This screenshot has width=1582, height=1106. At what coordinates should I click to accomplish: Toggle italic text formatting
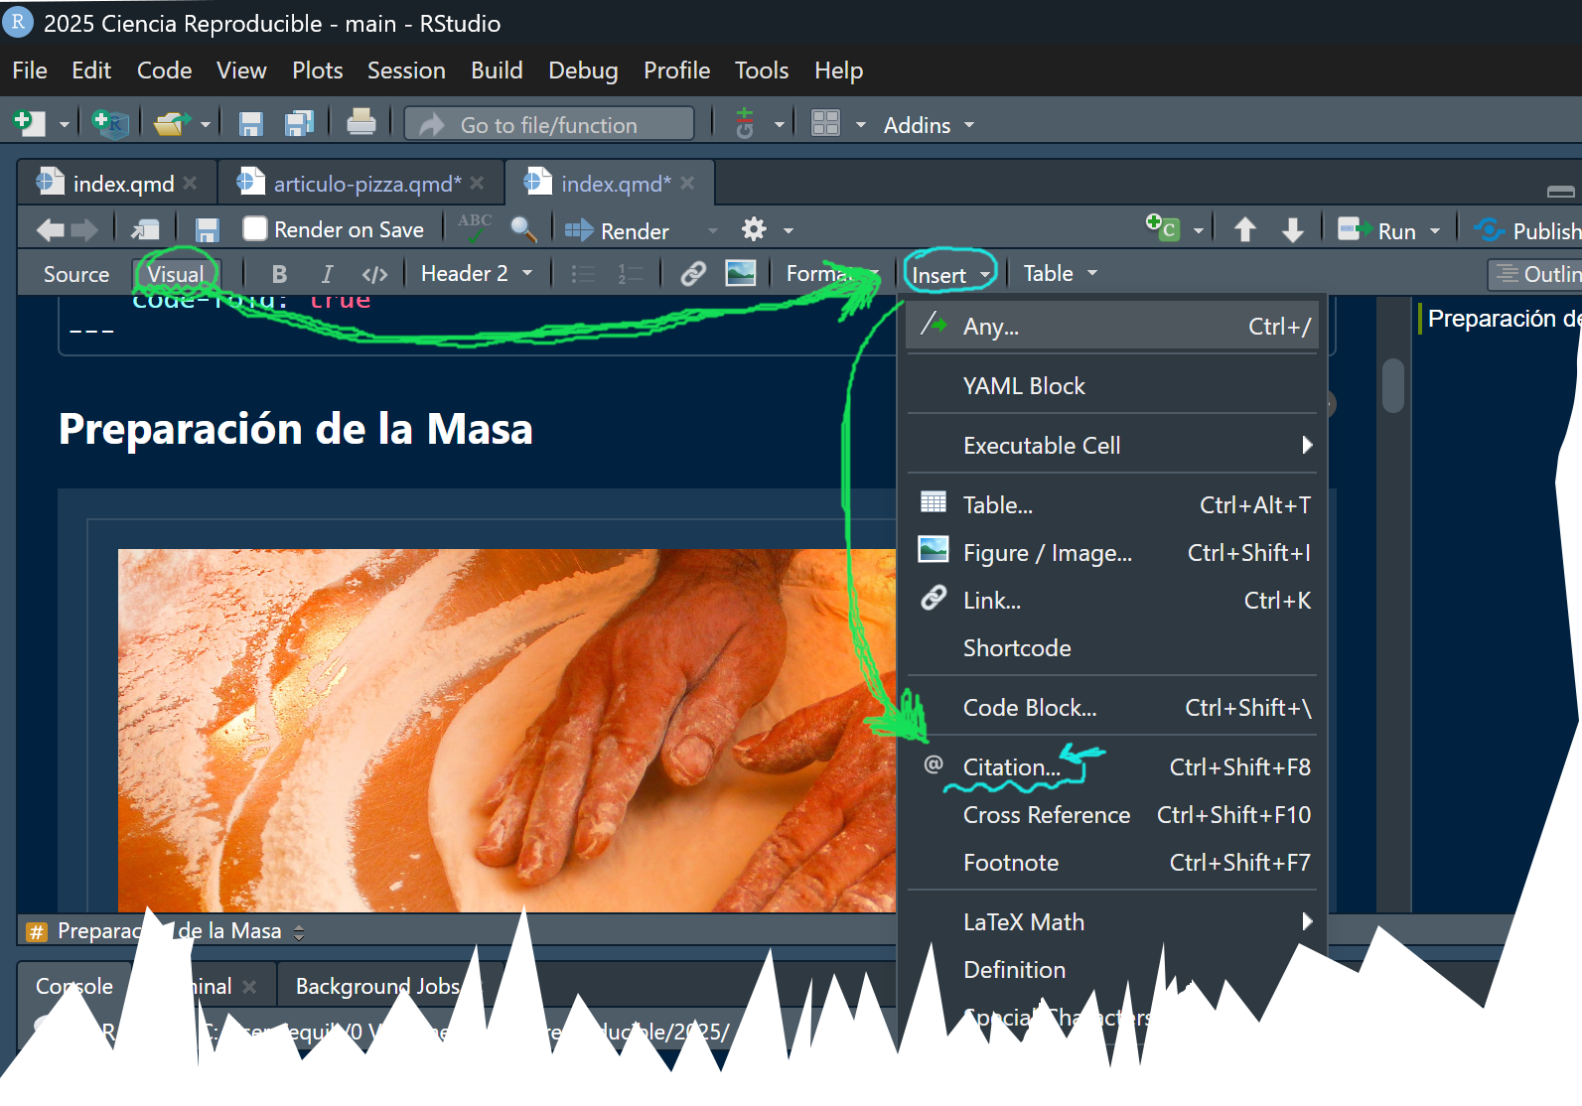pyautogui.click(x=327, y=274)
